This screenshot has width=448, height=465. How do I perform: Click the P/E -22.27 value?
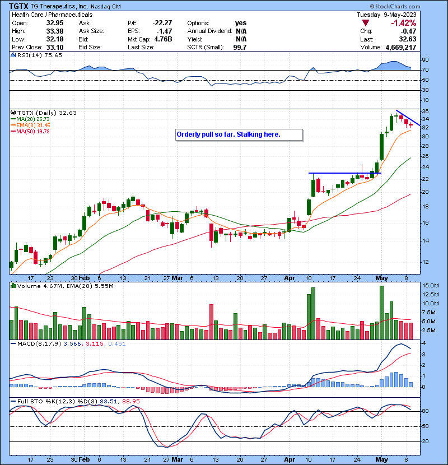(x=162, y=23)
